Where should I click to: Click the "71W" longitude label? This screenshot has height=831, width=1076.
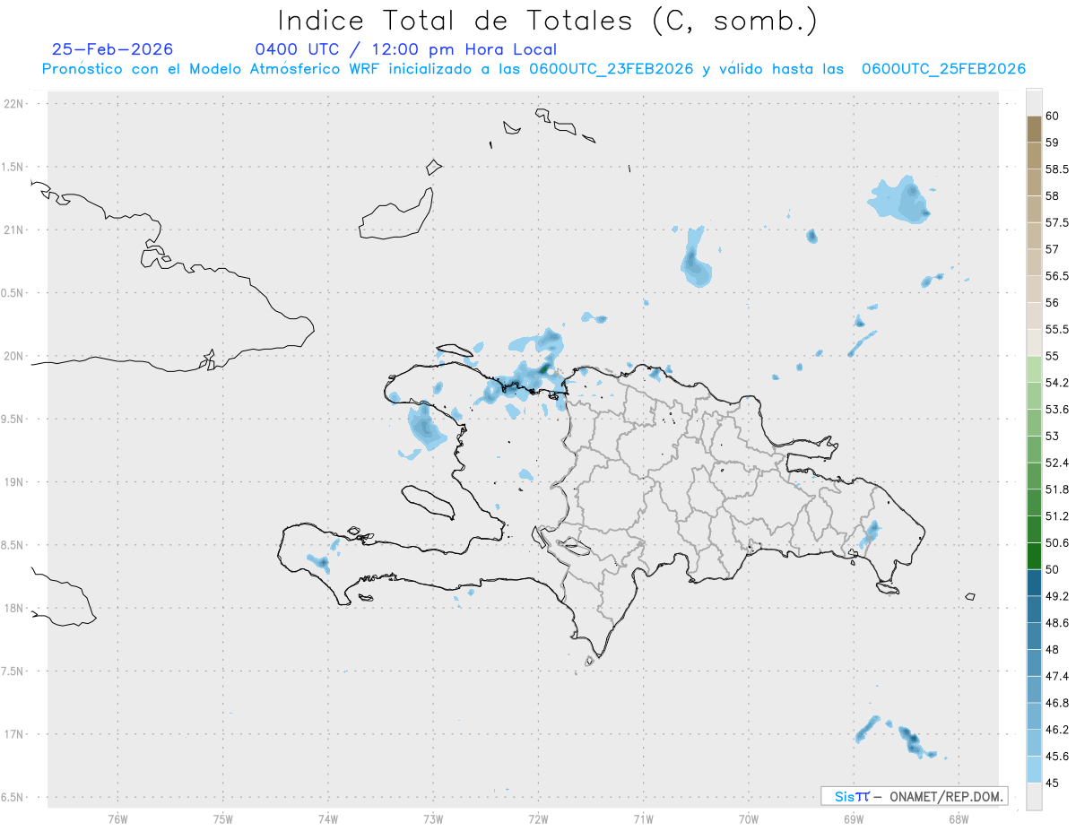click(x=643, y=818)
